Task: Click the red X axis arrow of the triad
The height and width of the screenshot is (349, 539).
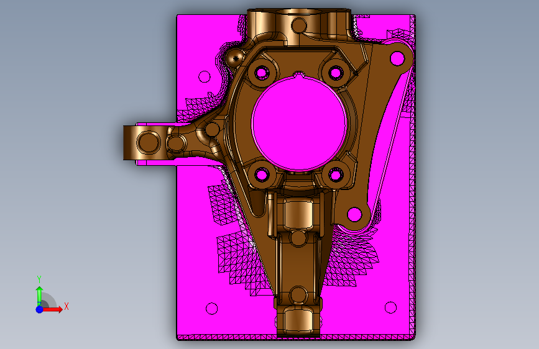Action: [53, 309]
